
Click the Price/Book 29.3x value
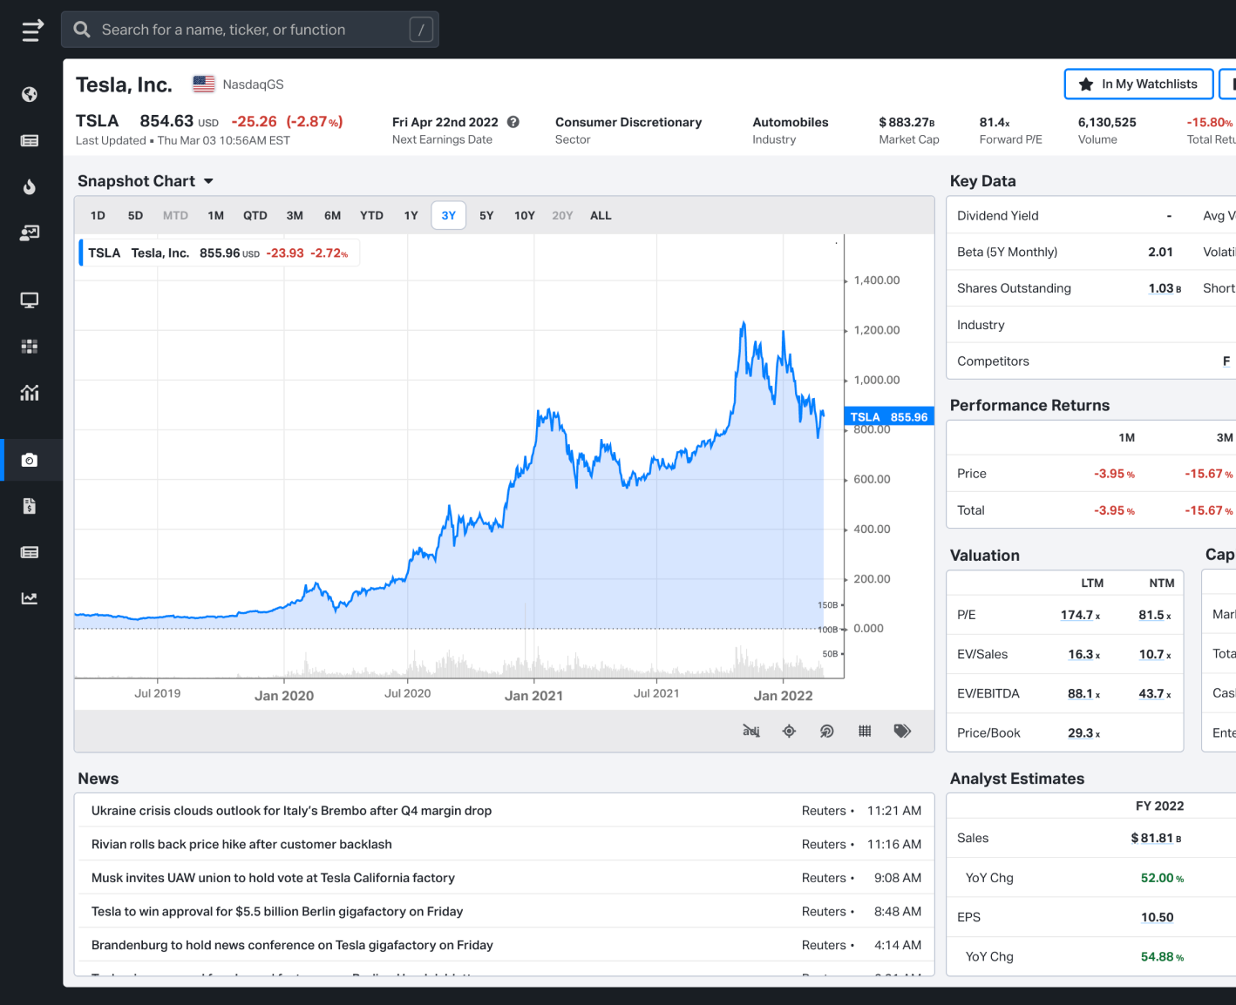point(1083,733)
